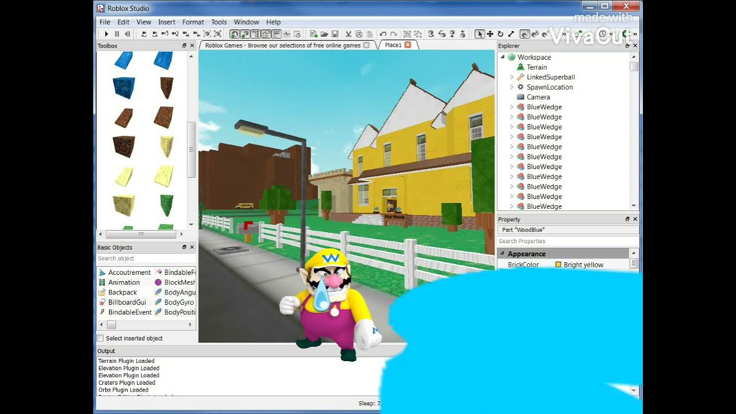The image size is (736, 414).
Task: Click the Task Scheduler toolbar icon
Action: coord(297,34)
